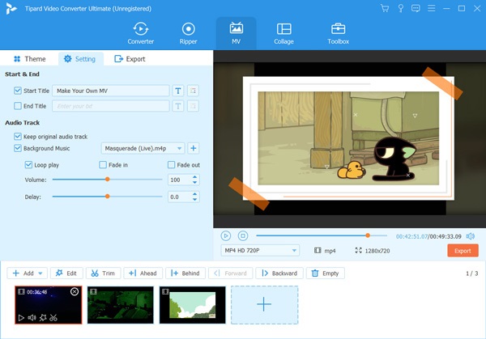The image size is (486, 339).
Task: Open the Collage module
Action: (x=283, y=33)
